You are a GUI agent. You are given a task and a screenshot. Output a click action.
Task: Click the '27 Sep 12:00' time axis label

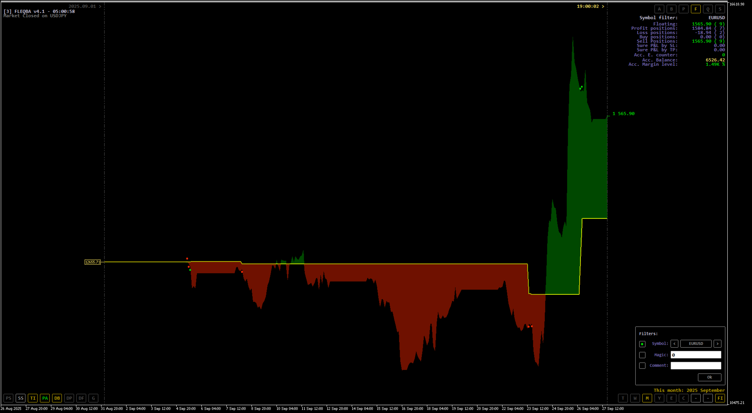[x=613, y=409]
